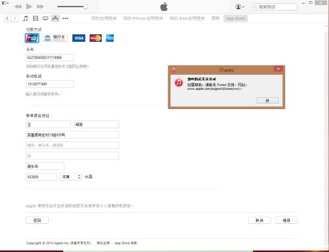
Task: Choose the 银行卡 bank card payment option
Action: (55, 38)
